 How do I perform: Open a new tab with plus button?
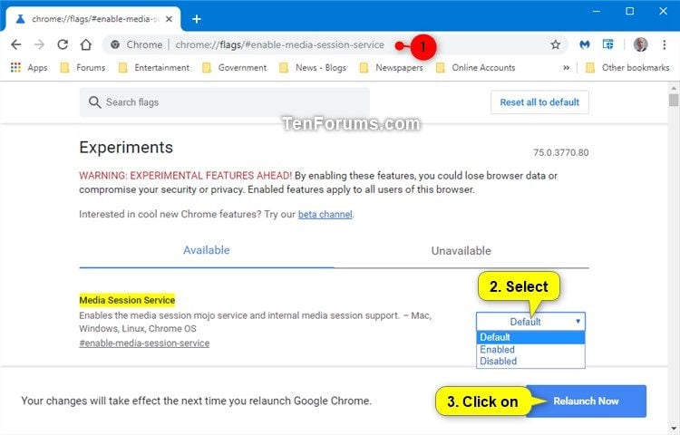tap(197, 19)
